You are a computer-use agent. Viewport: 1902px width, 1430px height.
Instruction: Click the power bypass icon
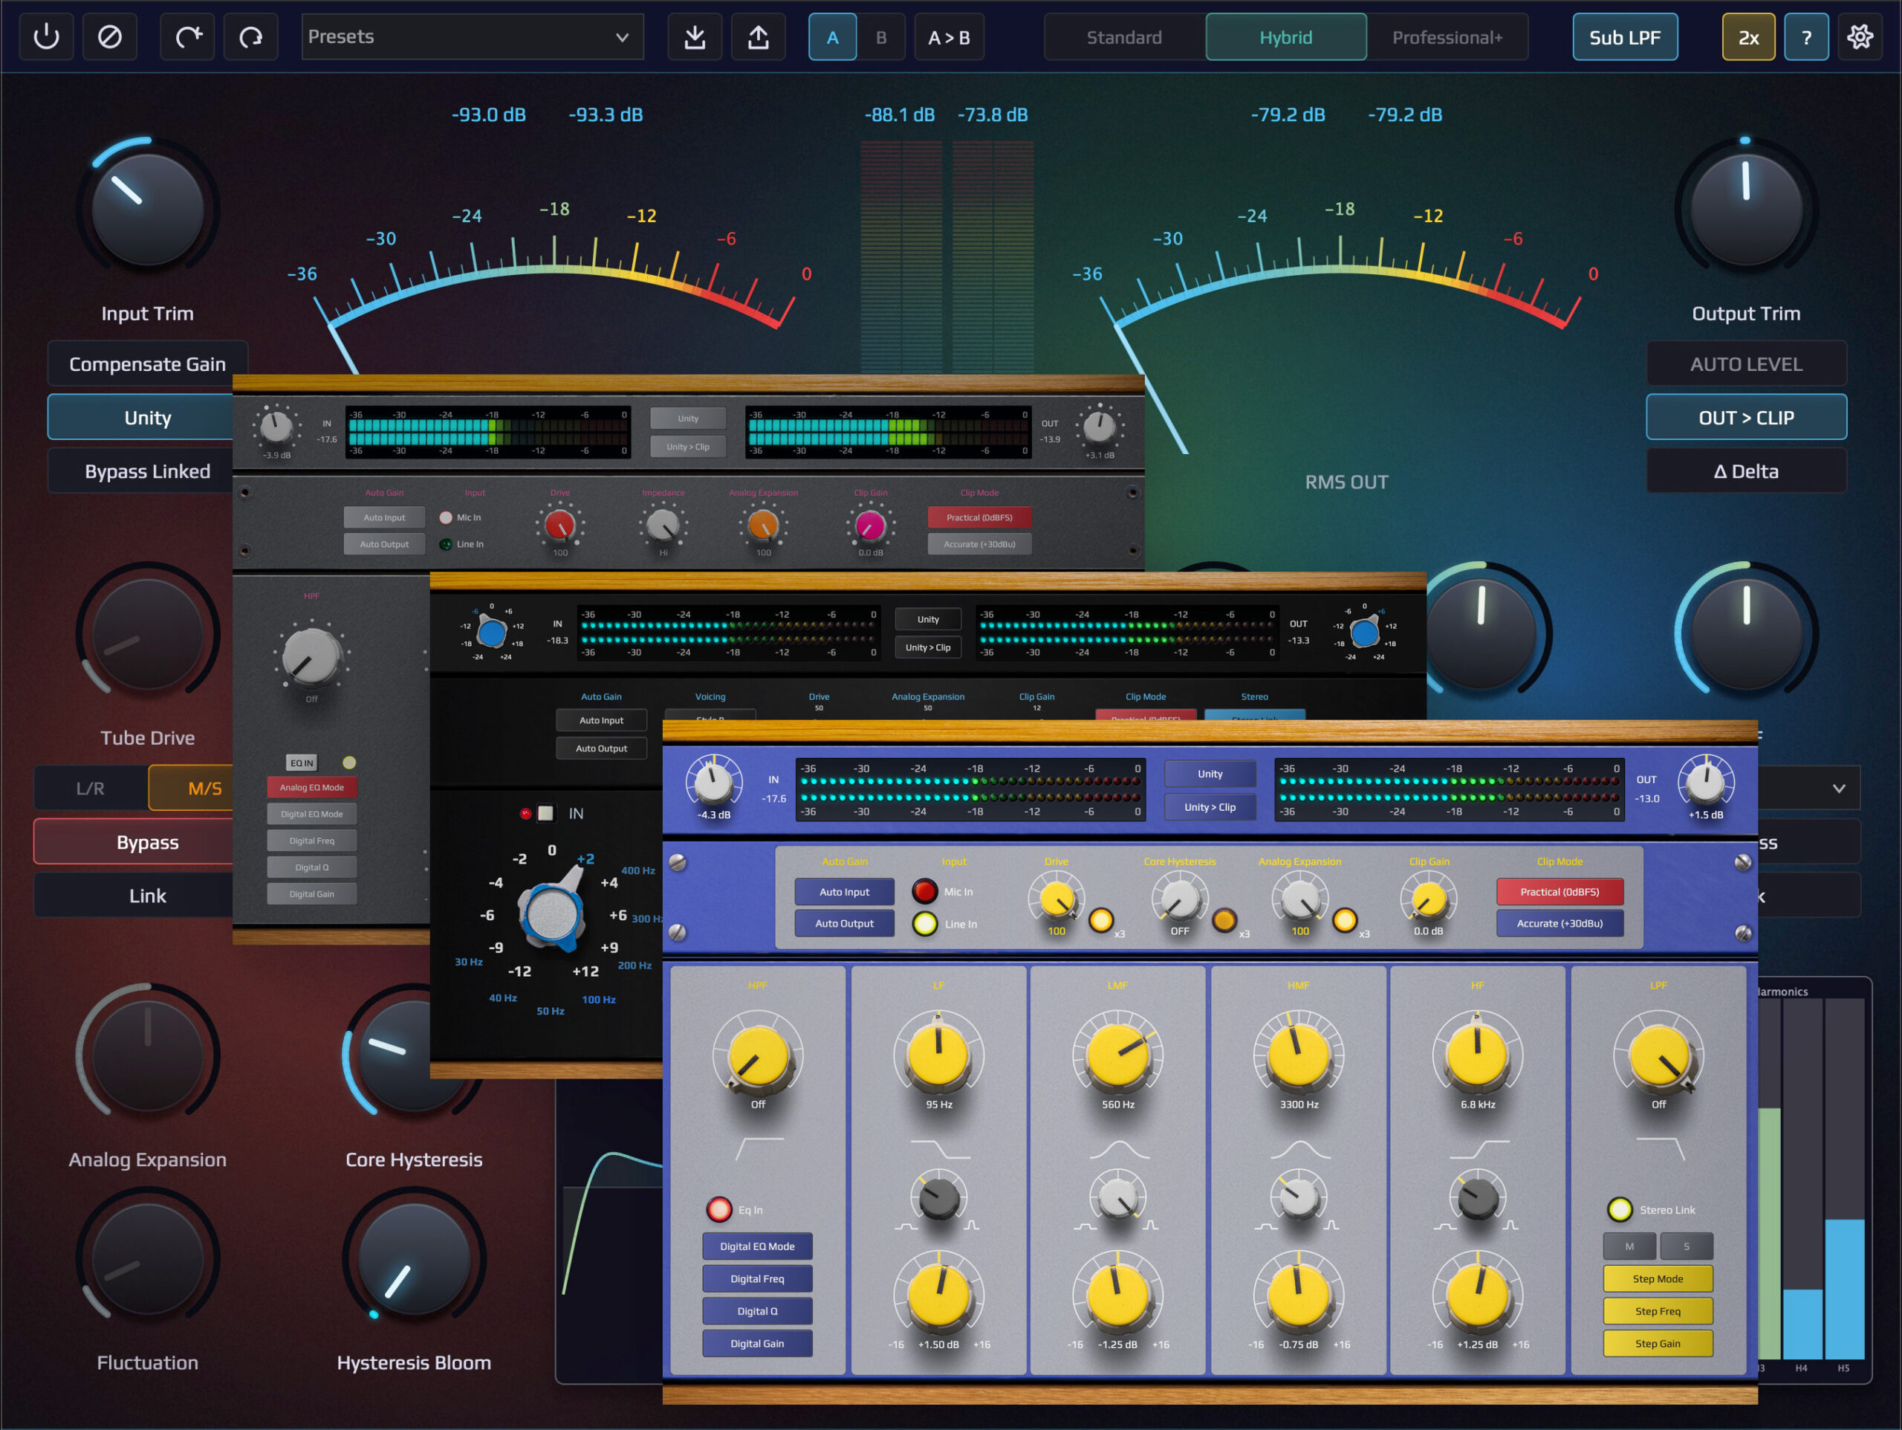46,37
